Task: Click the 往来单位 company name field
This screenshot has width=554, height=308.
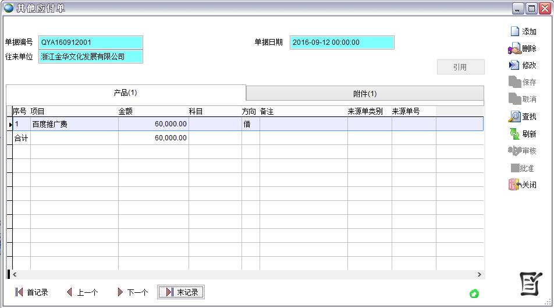Action: tap(91, 56)
